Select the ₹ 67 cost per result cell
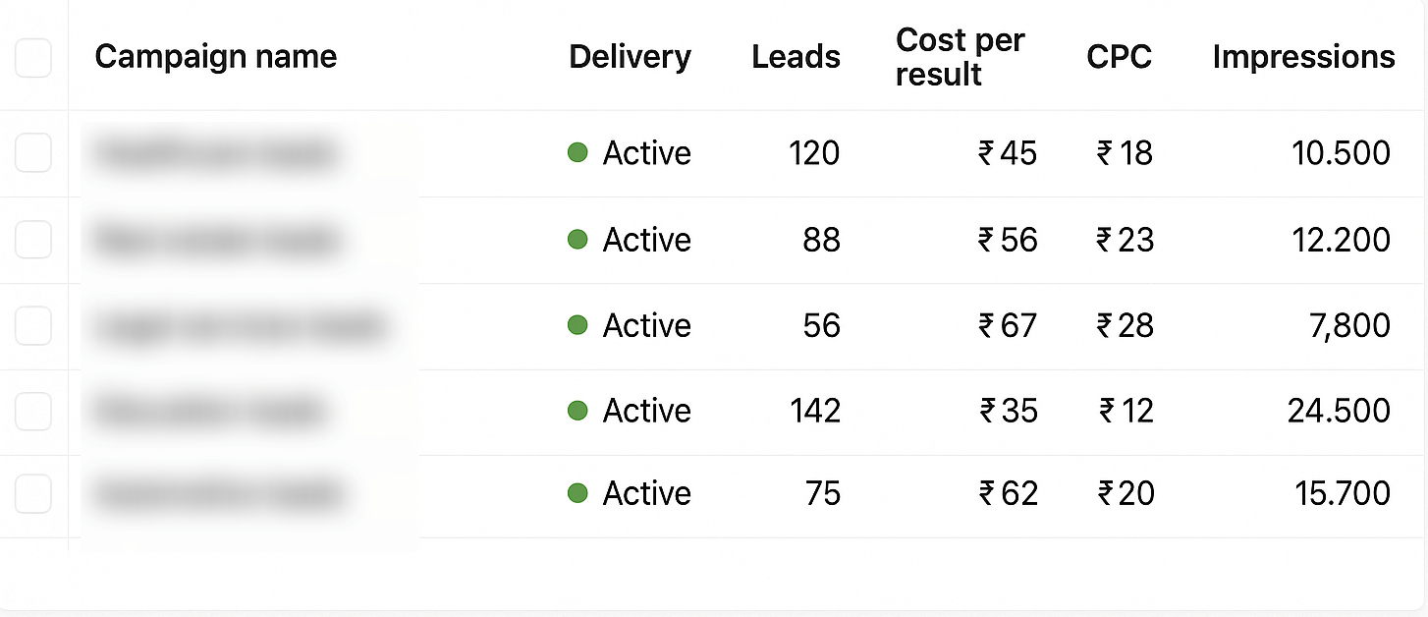 click(x=1008, y=325)
